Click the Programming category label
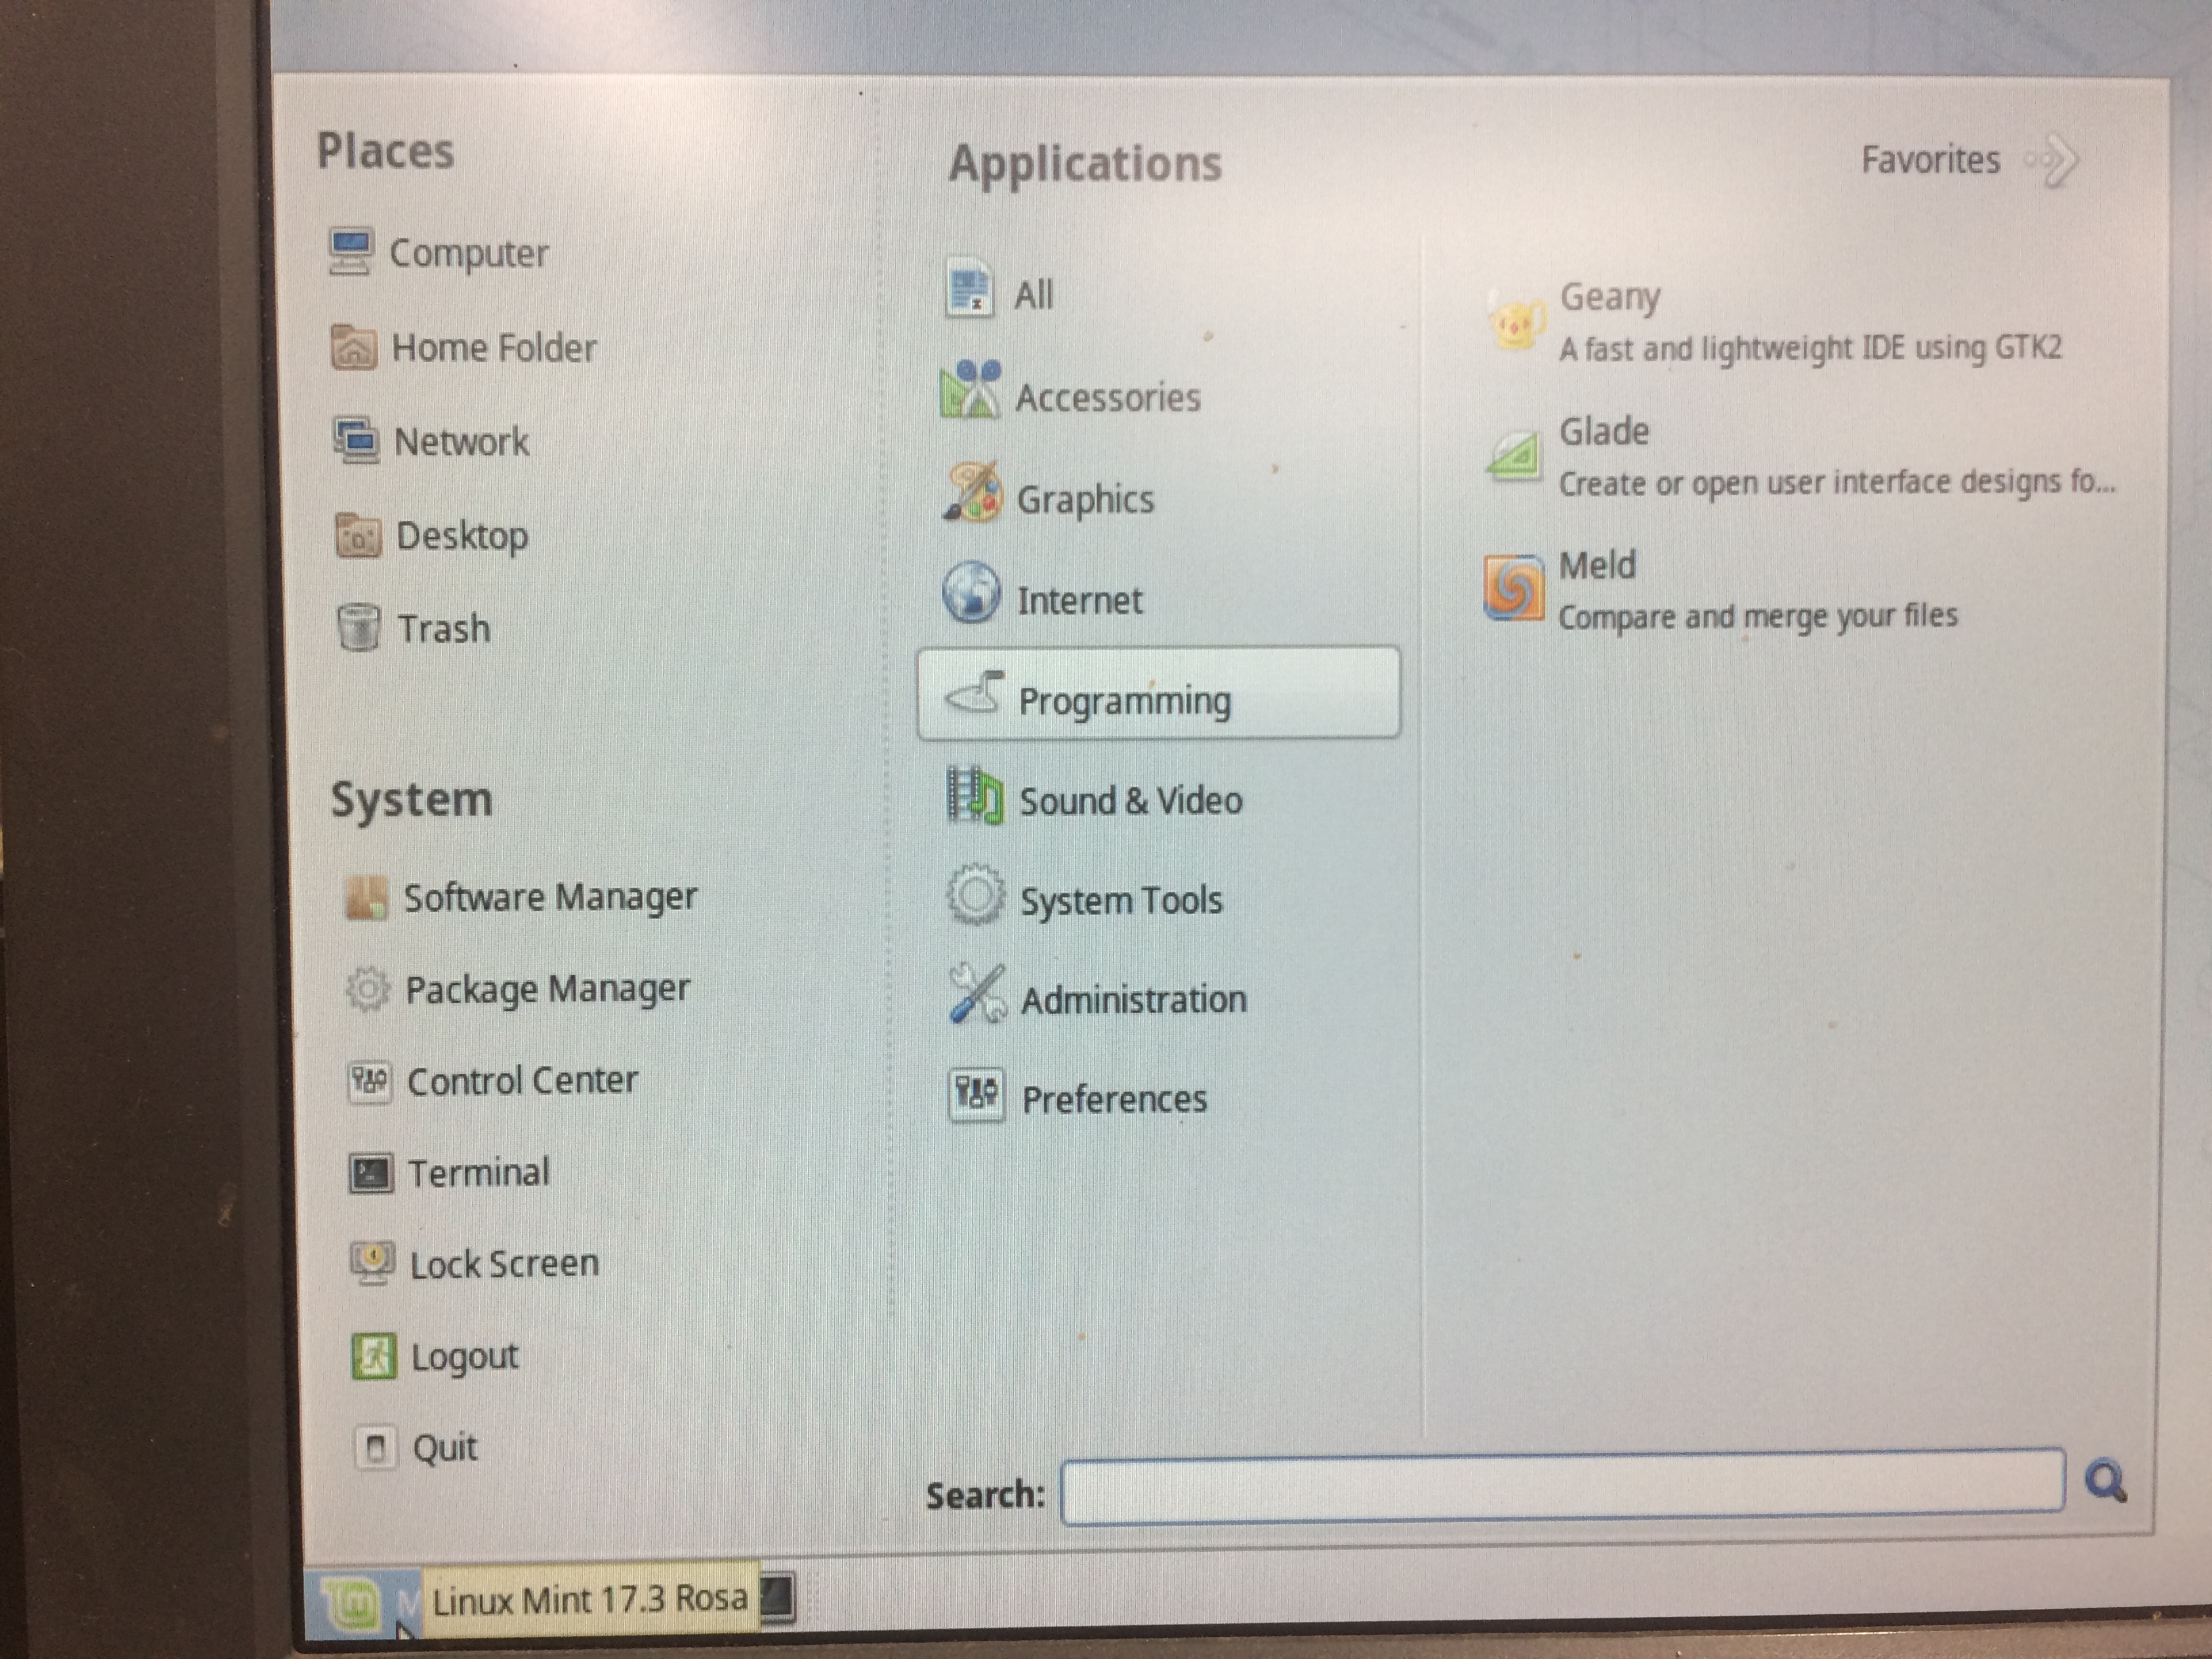 1125,701
